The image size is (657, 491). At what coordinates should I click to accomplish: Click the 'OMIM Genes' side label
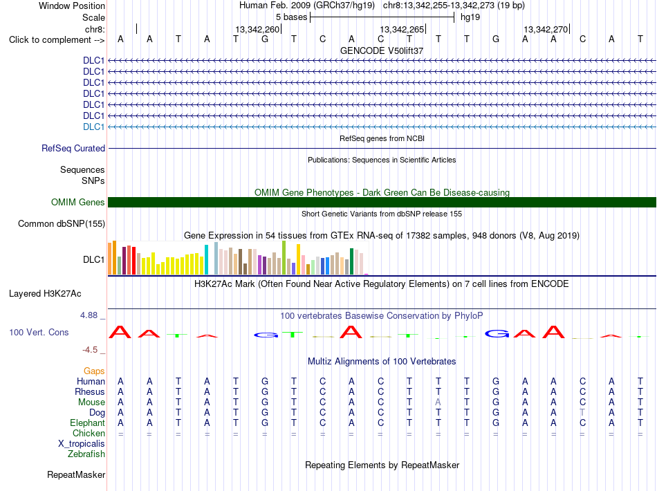pyautogui.click(x=77, y=203)
